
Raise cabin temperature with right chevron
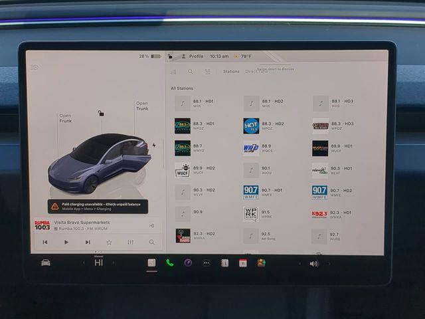[114, 263]
